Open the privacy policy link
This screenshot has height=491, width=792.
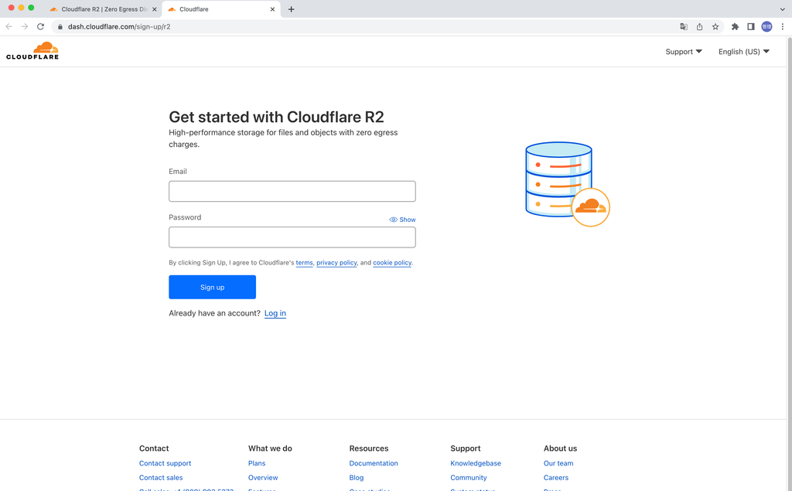click(x=336, y=263)
